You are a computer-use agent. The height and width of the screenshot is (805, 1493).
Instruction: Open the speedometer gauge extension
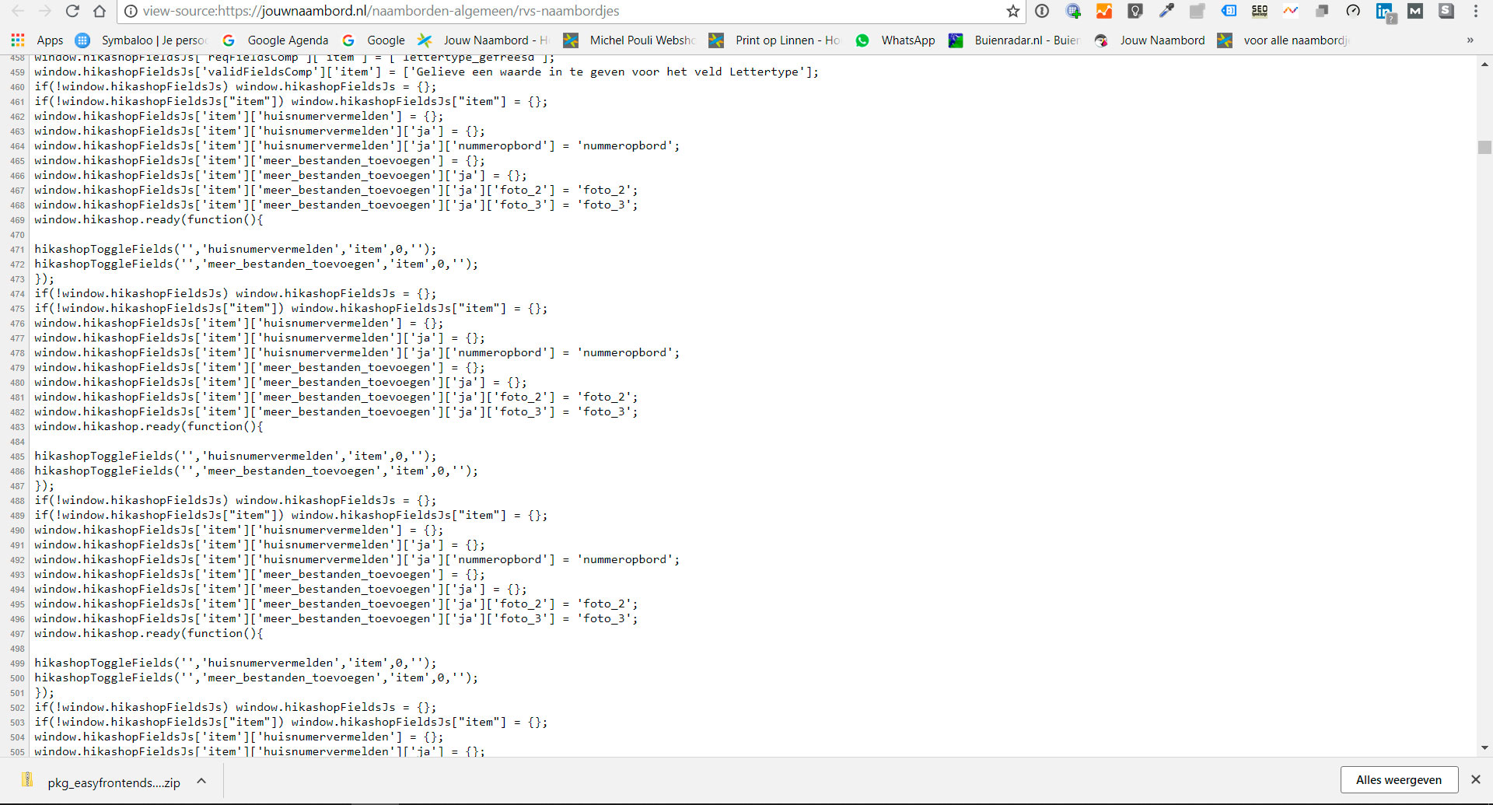click(x=1353, y=11)
